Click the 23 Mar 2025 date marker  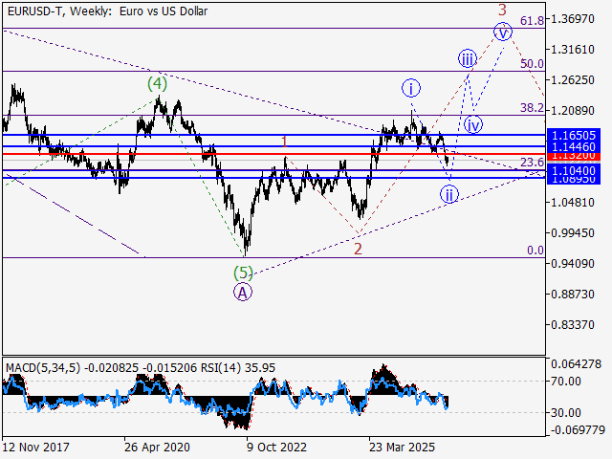tap(402, 447)
